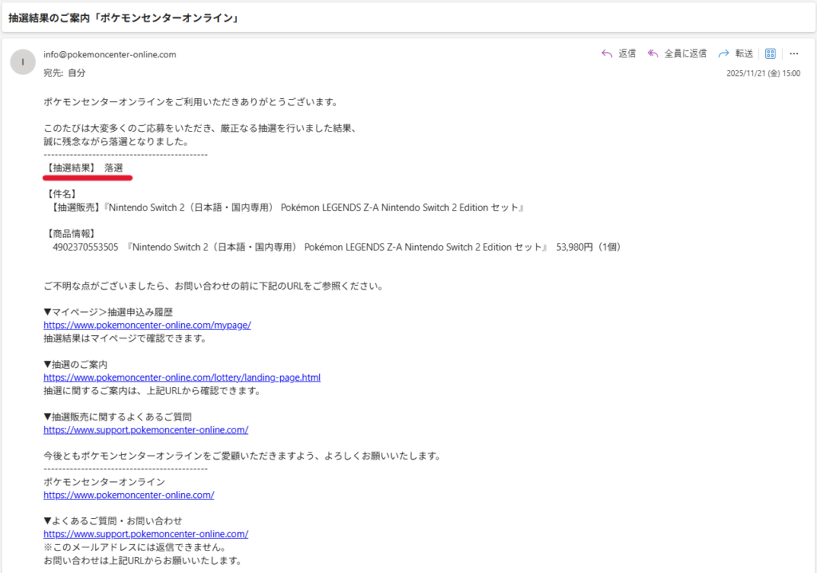The image size is (817, 573).
Task: Click the received date 2025/11/21 (金) 15:00
Action: (763, 73)
